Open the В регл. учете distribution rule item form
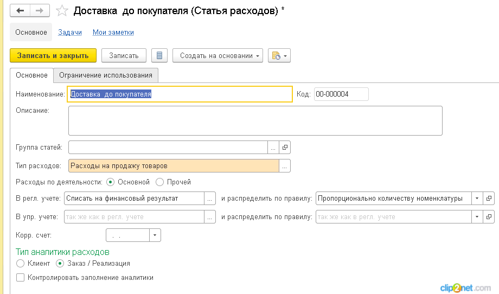The height and width of the screenshot is (294, 499). [x=489, y=198]
